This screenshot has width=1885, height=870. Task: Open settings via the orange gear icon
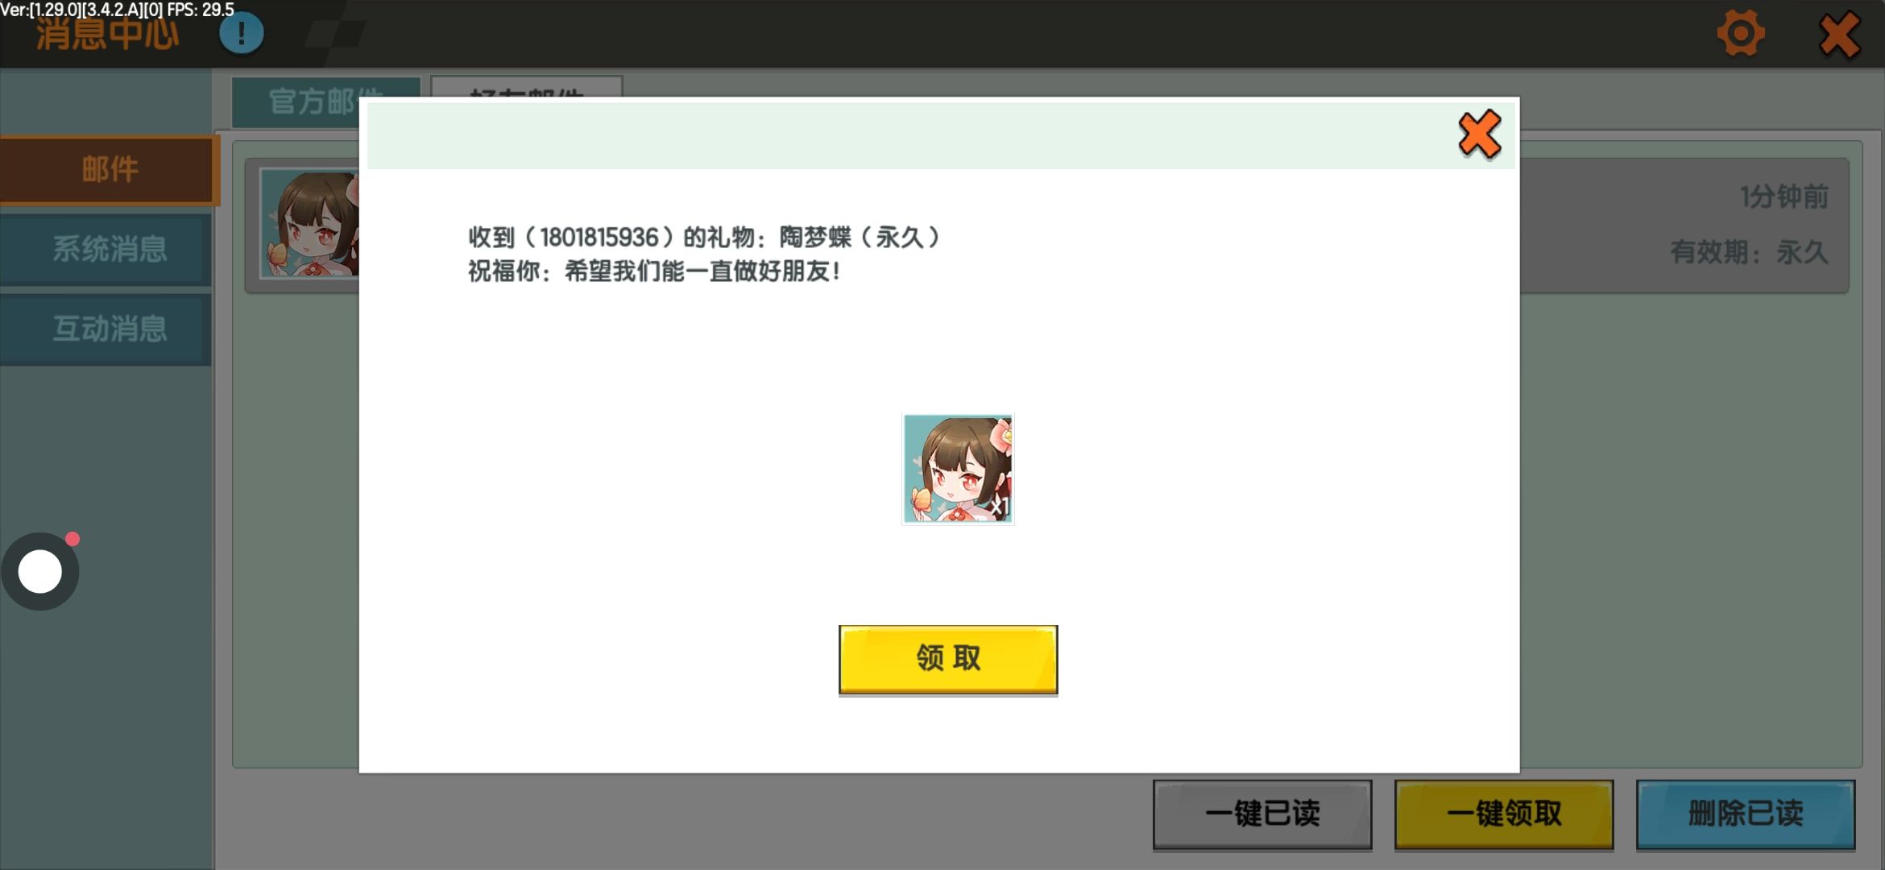point(1740,34)
